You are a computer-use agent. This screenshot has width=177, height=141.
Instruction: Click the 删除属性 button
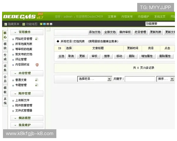[x=165, y=56]
